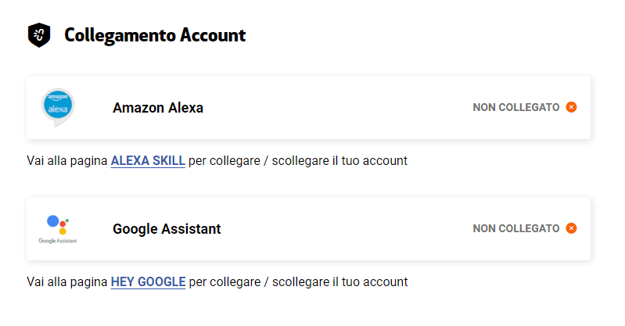Open the HEY GOOGLE page link

pos(148,281)
